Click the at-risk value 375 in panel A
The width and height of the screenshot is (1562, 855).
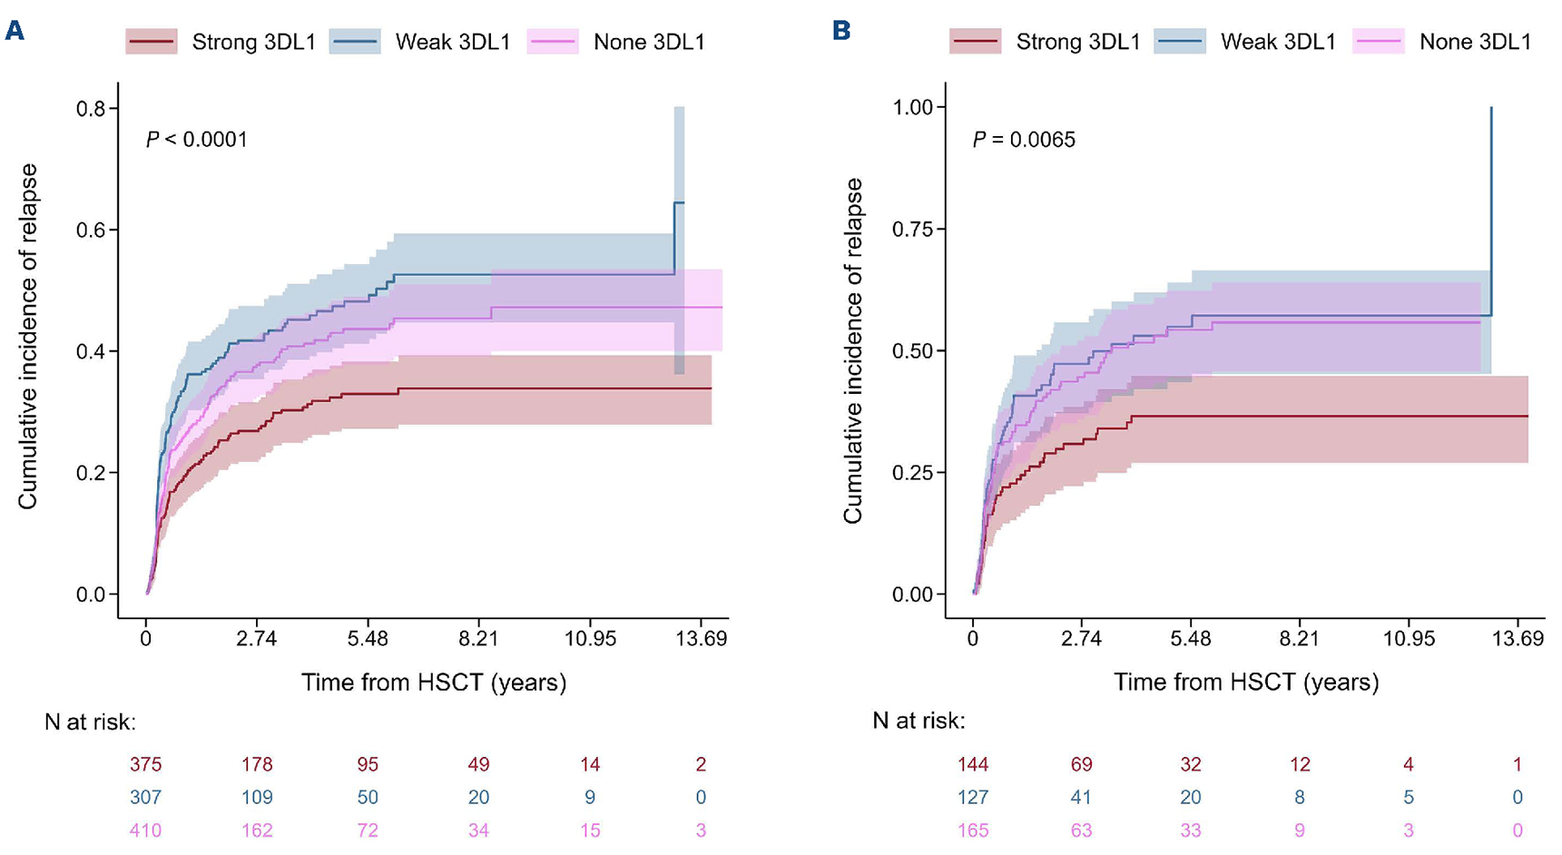pyautogui.click(x=145, y=764)
